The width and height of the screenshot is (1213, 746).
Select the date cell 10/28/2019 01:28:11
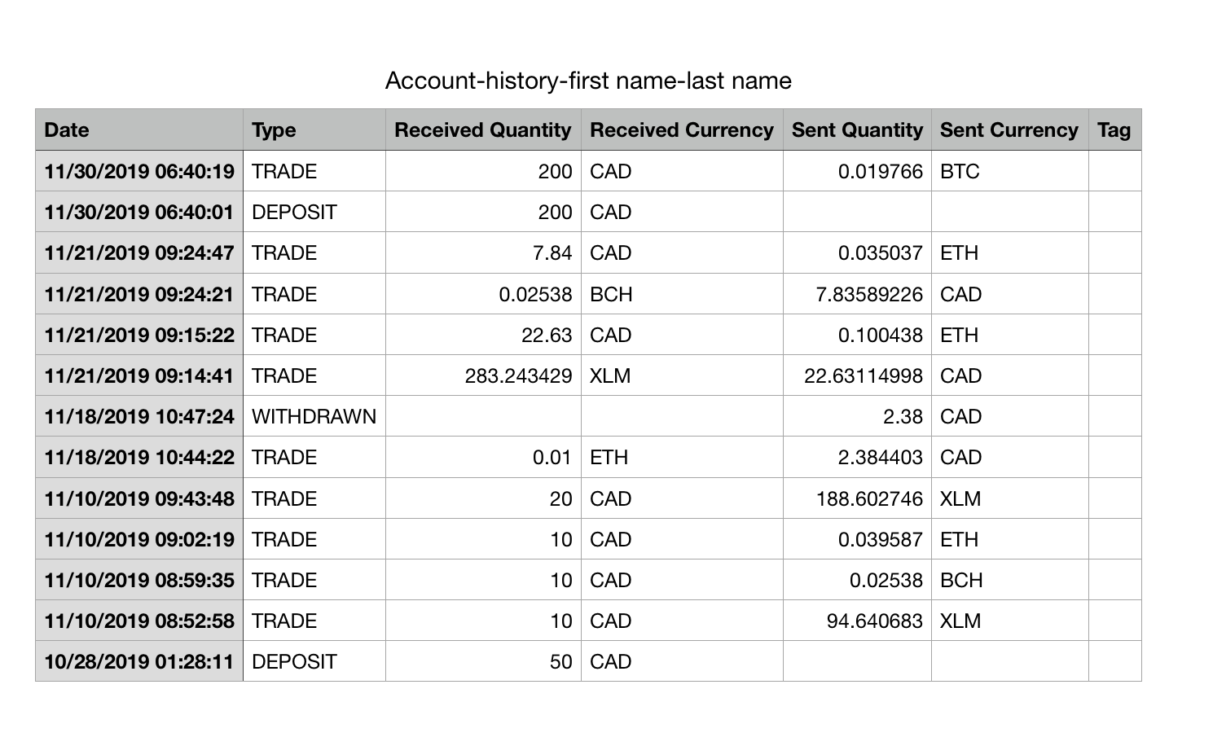pyautogui.click(x=139, y=662)
